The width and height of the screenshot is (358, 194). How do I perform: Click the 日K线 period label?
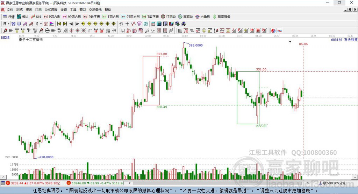[x=5, y=37]
